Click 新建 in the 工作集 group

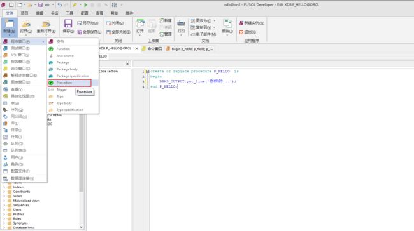click(166, 20)
